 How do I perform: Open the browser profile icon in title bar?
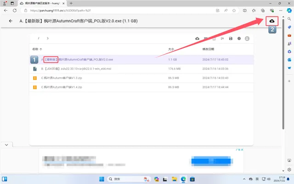[5, 3]
